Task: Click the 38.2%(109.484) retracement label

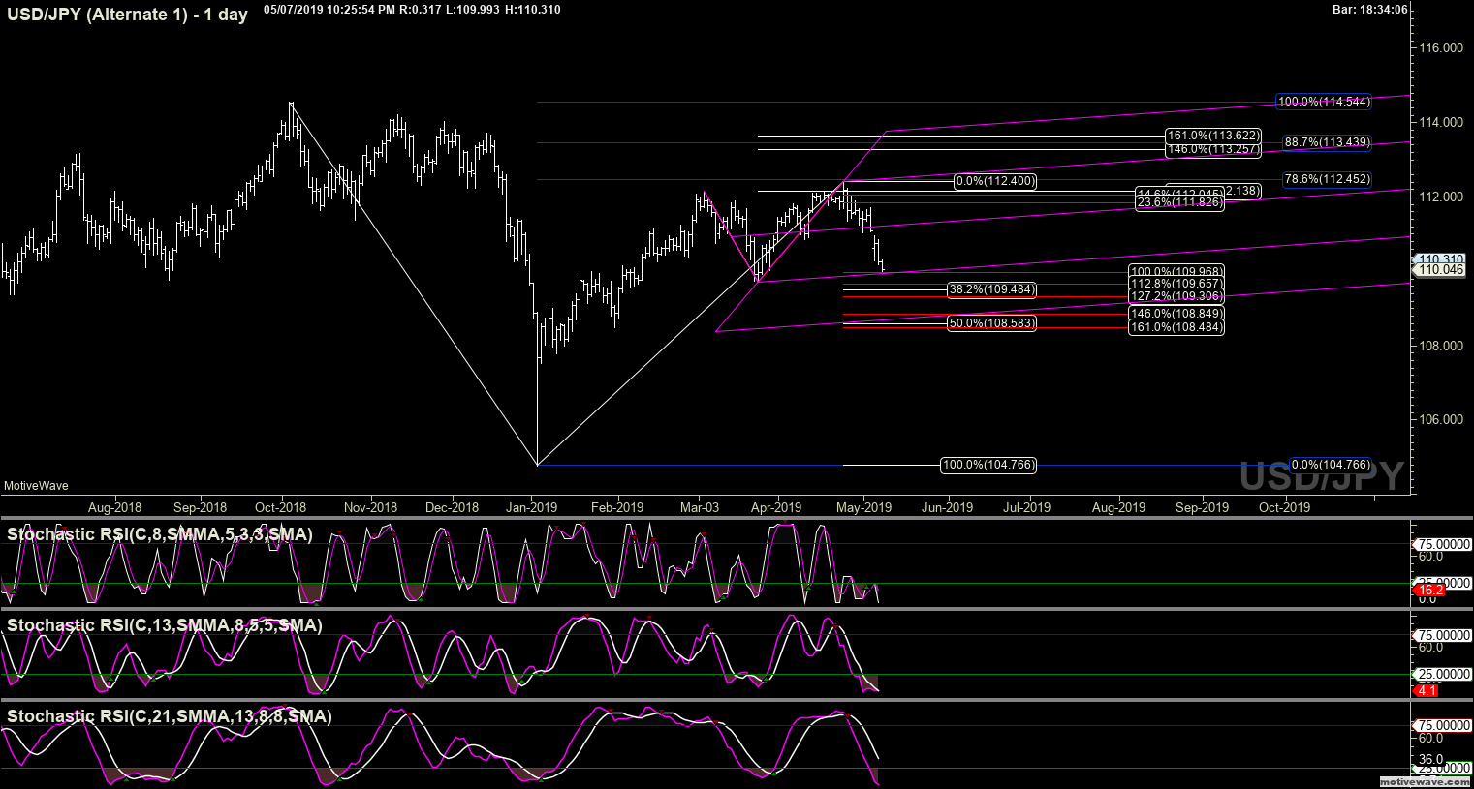Action: 991,289
